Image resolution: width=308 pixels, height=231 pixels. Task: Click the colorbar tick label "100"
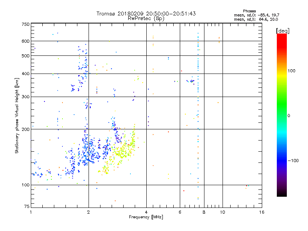click(x=291, y=71)
